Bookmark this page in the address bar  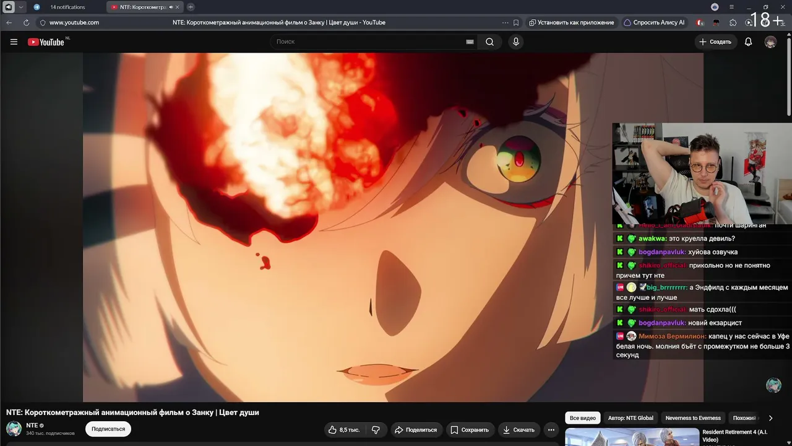click(516, 22)
